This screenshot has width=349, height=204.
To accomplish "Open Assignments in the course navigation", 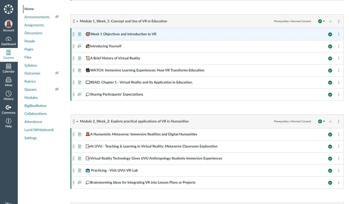I will tap(34, 25).
